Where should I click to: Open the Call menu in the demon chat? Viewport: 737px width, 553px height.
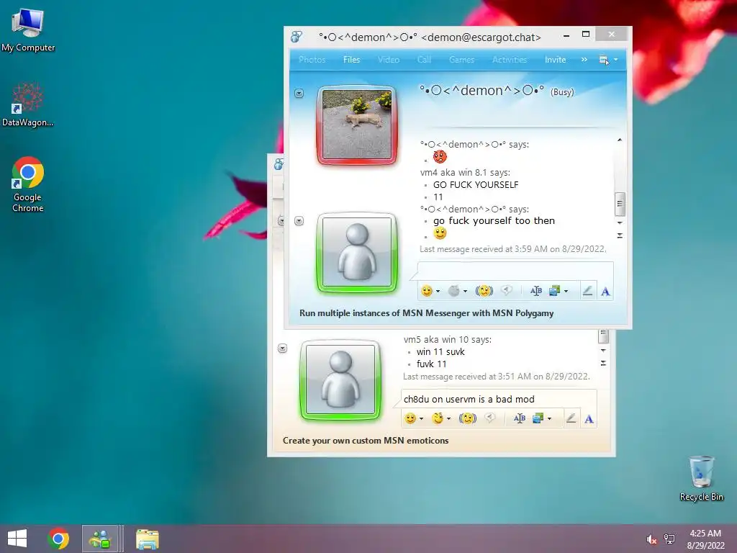[424, 60]
